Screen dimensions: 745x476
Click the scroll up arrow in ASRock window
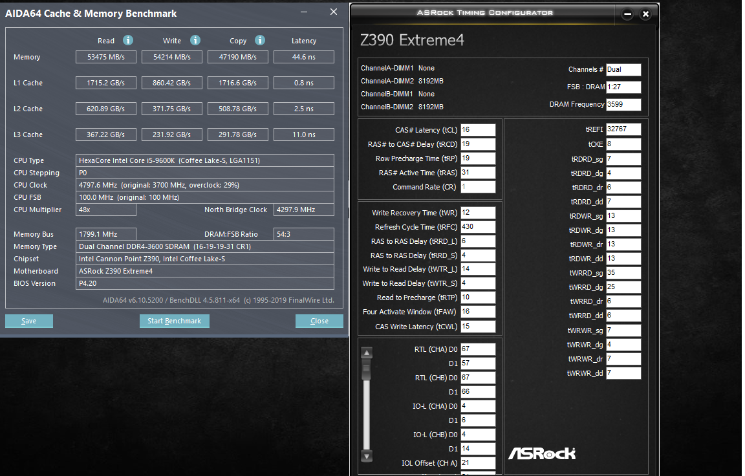click(x=366, y=353)
